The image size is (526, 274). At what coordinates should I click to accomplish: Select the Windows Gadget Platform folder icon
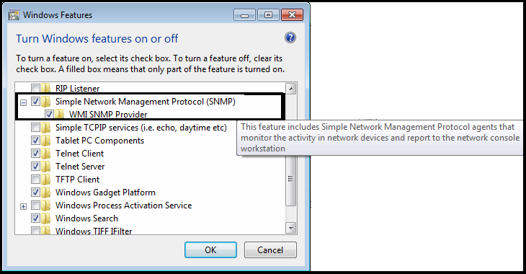point(46,193)
